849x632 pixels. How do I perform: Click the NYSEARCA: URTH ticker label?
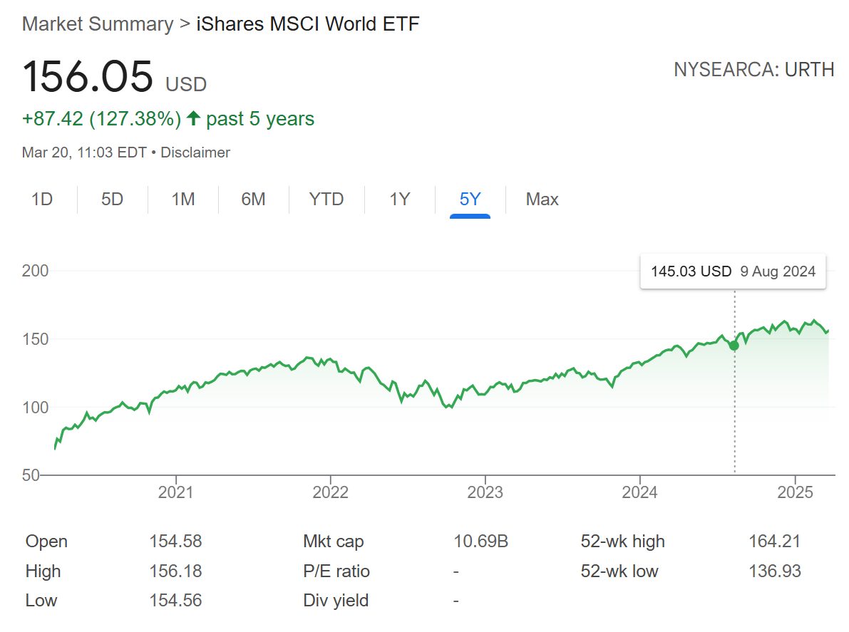[x=753, y=70]
